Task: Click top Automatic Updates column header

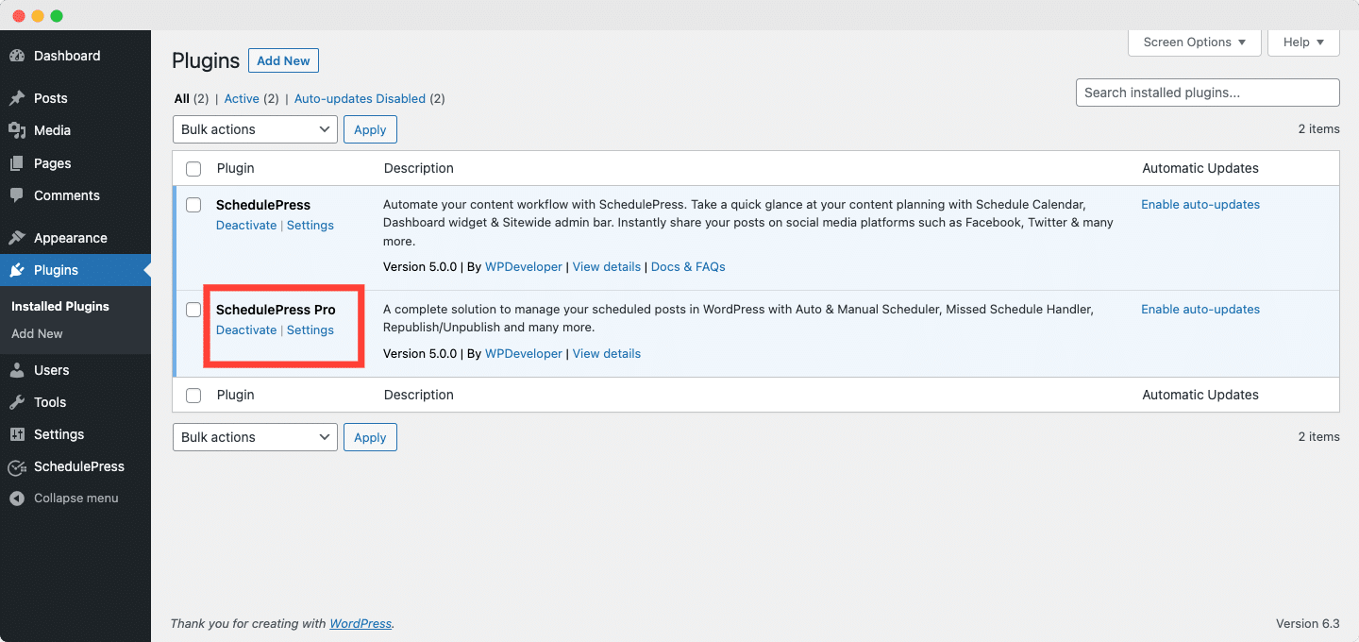Action: click(x=1200, y=168)
